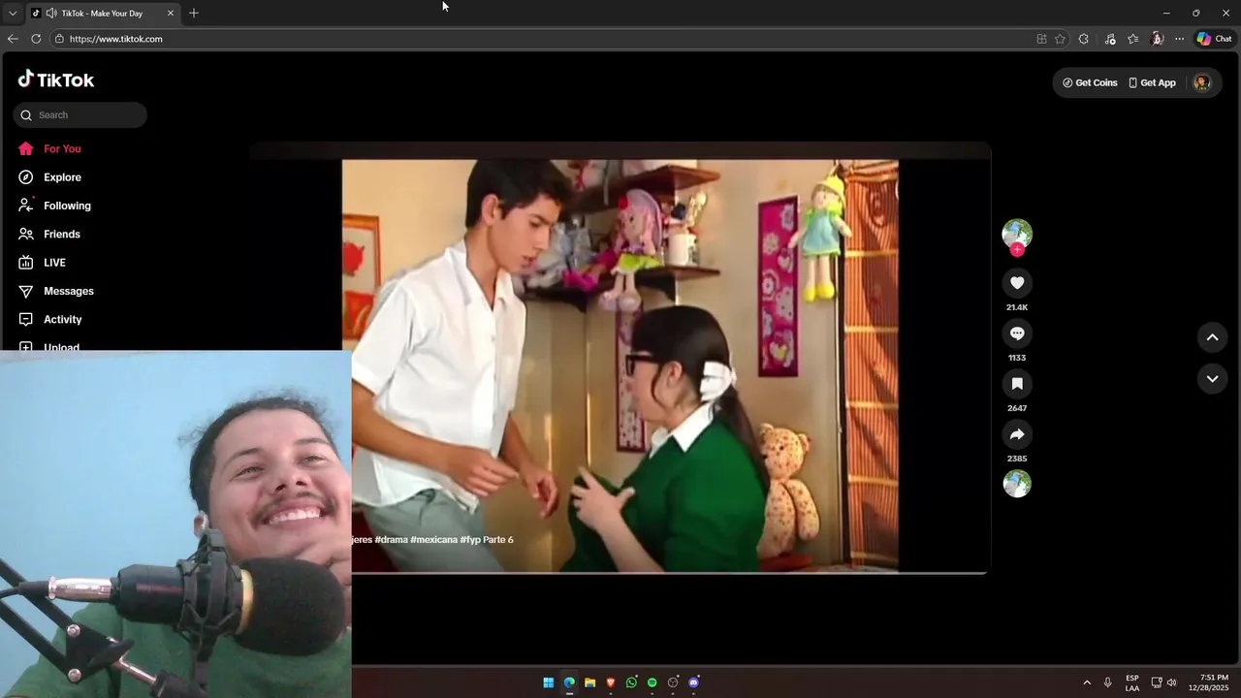Open WhatsApp from the taskbar

tap(631, 682)
